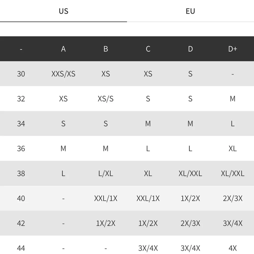Click the 1X/2X cell in row 40
This screenshot has width=254, height=254.
tap(190, 198)
